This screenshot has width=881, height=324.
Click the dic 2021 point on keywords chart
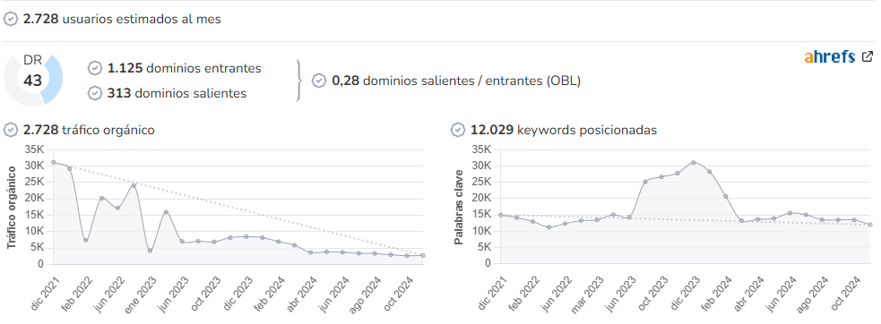(501, 215)
